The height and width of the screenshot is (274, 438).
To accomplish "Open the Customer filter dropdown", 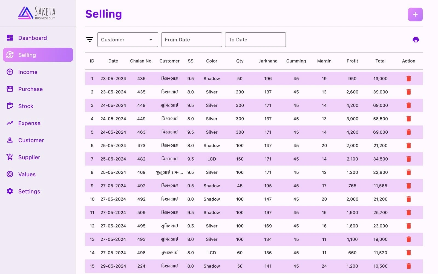I will pos(128,39).
